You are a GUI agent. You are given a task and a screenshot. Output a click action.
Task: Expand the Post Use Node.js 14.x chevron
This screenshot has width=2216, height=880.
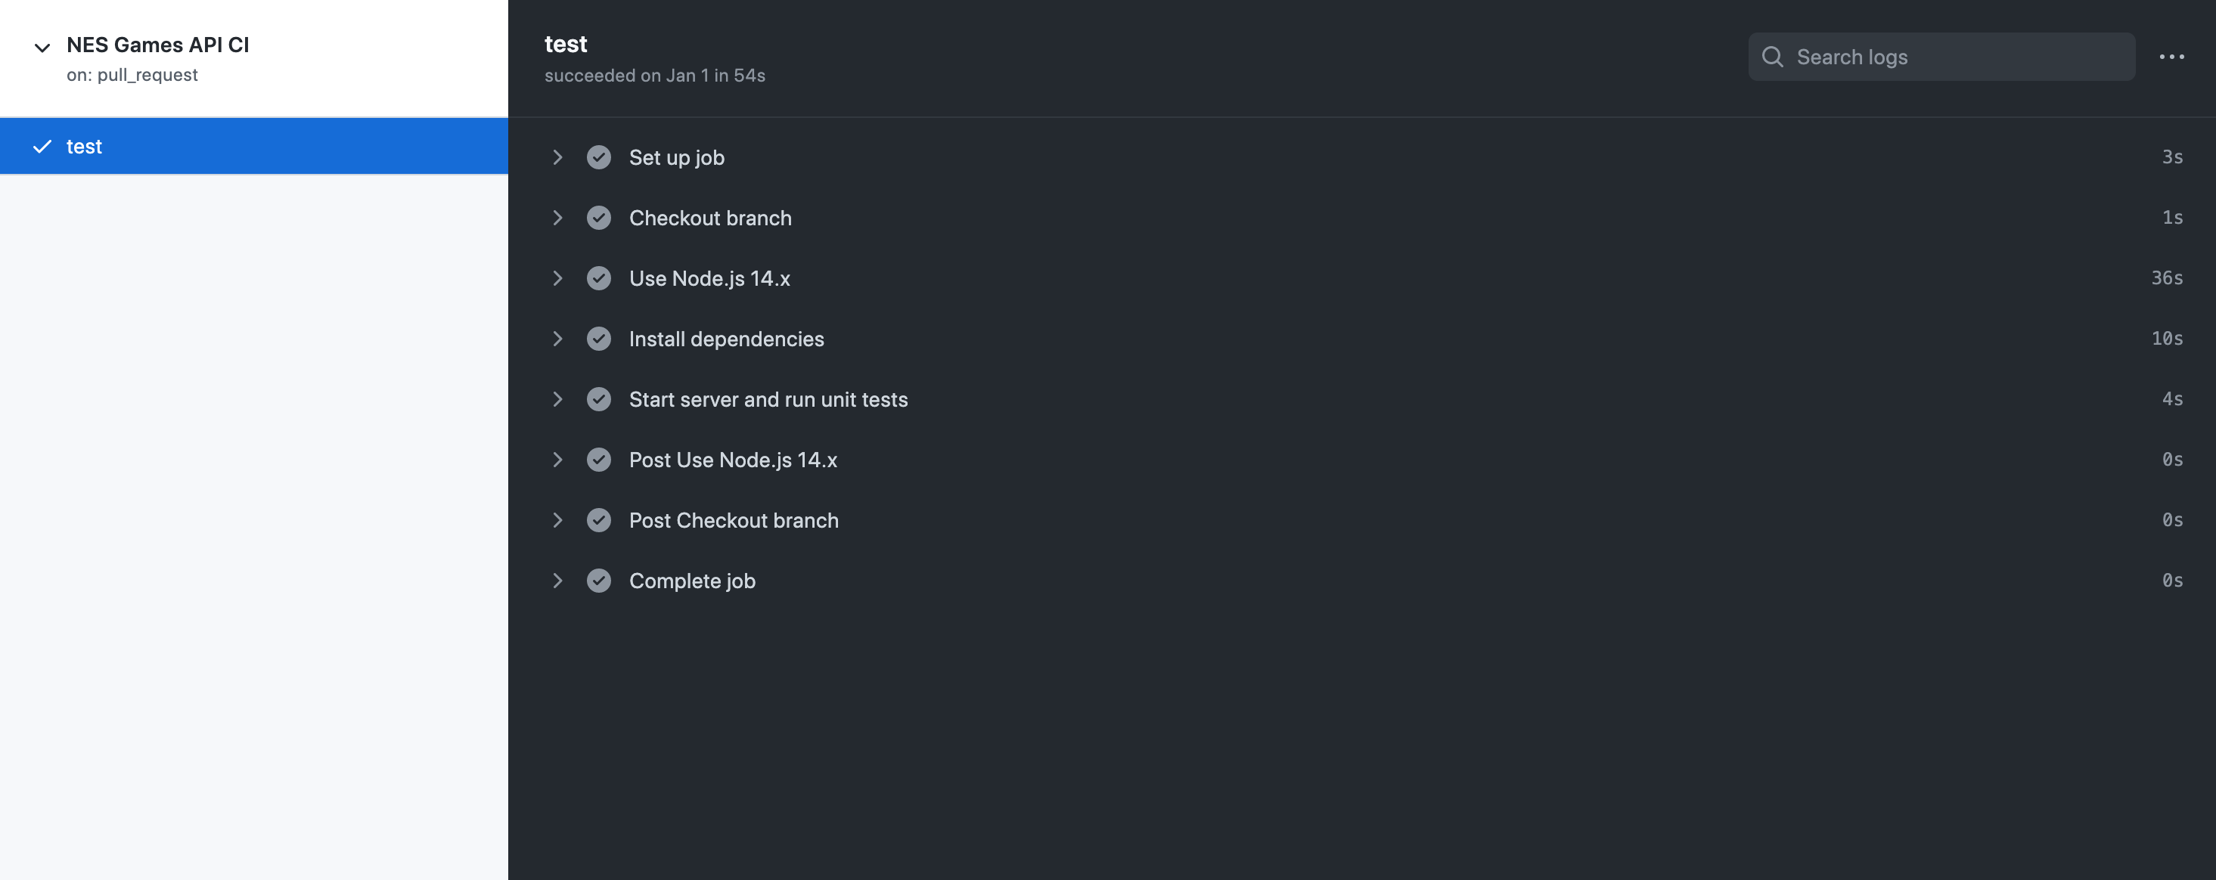[x=557, y=460]
